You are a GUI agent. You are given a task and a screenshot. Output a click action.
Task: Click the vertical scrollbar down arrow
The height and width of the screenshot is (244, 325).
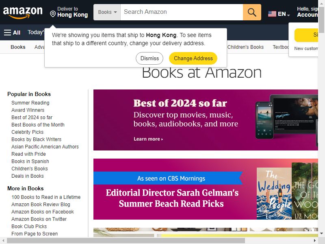[x=321, y=233]
